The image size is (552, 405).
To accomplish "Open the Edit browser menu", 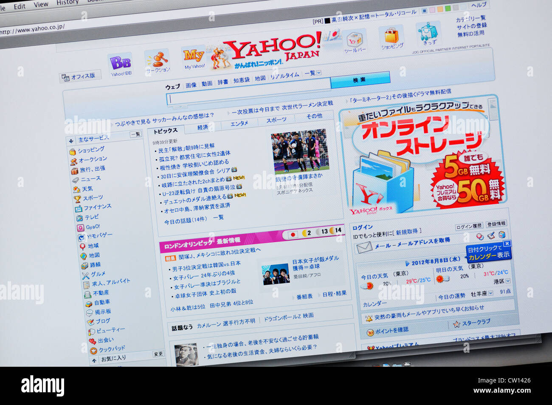I will pyautogui.click(x=20, y=6).
